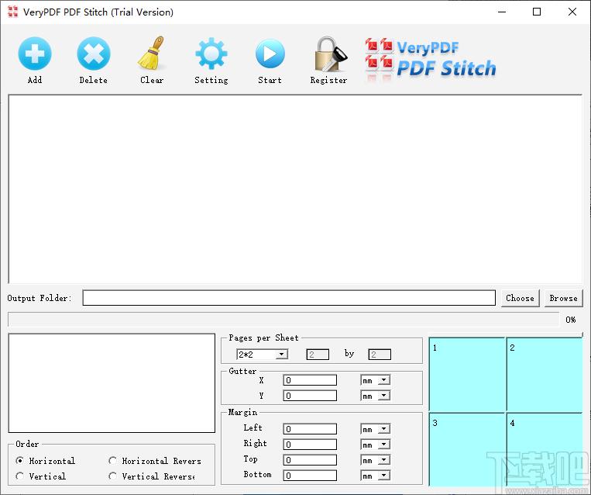The height and width of the screenshot is (495, 591).
Task: Click the VeryPDF PDF Stitch logo
Action: pos(431,60)
